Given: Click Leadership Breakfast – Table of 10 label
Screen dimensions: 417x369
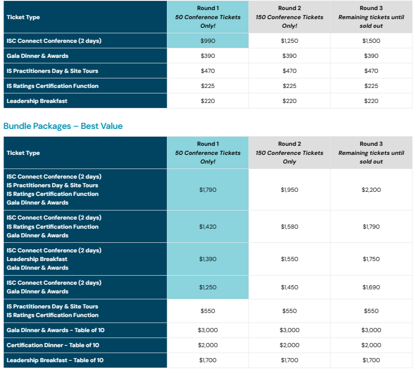Looking at the screenshot, I should pyautogui.click(x=55, y=360).
